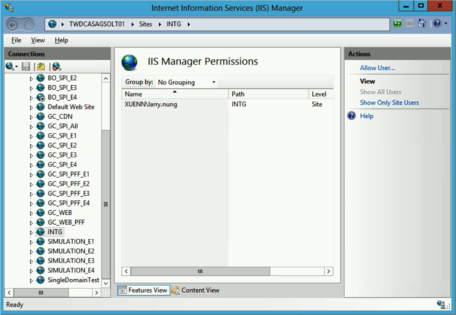This screenshot has height=315, width=456.
Task: Click the scroll up arrow in Connections tree
Action: click(106, 78)
